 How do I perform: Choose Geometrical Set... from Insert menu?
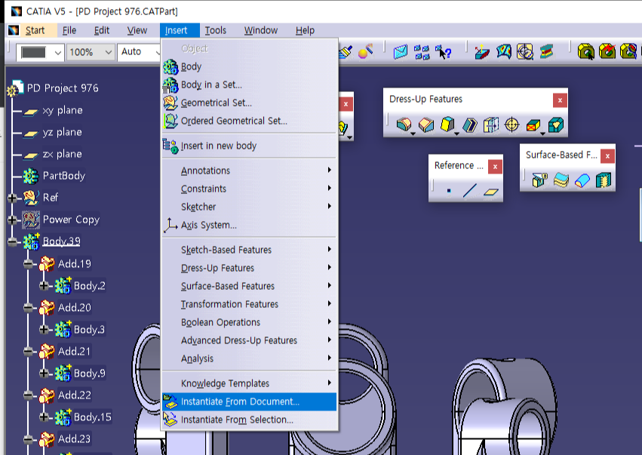[x=250, y=103]
